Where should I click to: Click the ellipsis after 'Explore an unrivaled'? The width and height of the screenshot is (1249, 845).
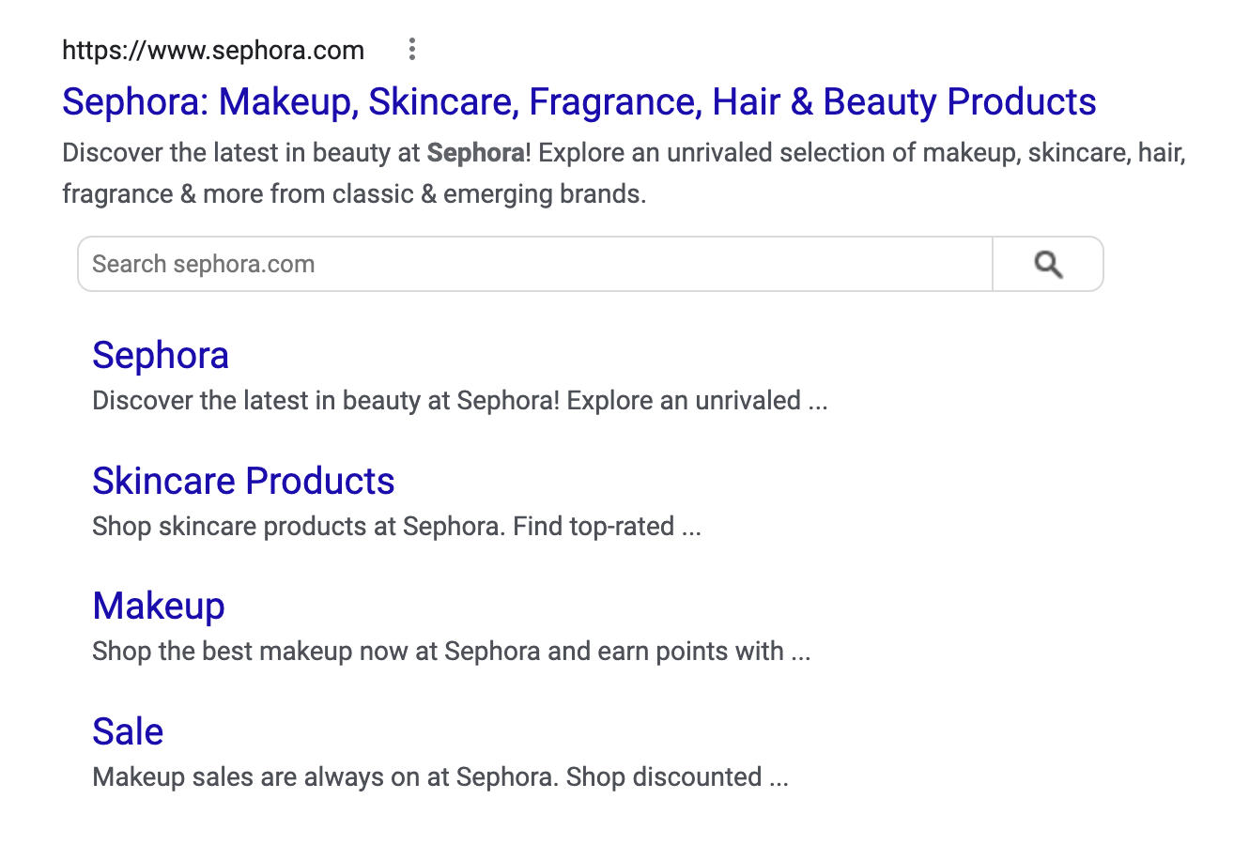818,403
